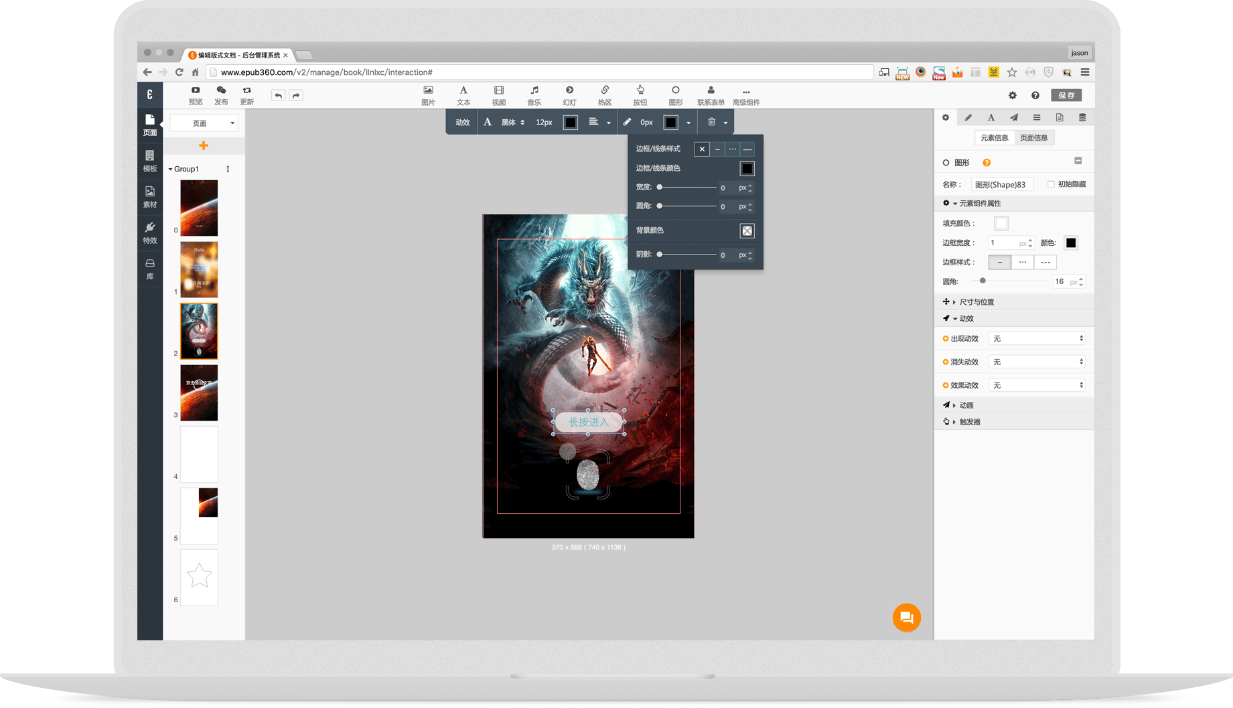Screen dimensions: 1233x708
Task: Click the 更新 (update) toolbar icon
Action: coord(247,95)
